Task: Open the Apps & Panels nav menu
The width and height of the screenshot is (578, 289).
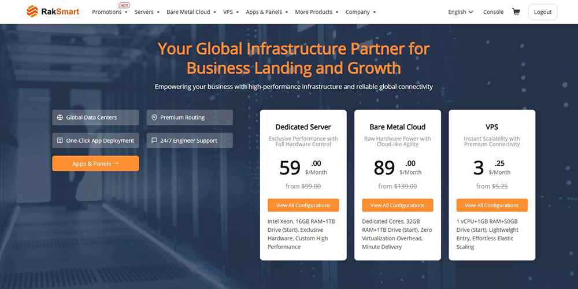Action: point(266,12)
